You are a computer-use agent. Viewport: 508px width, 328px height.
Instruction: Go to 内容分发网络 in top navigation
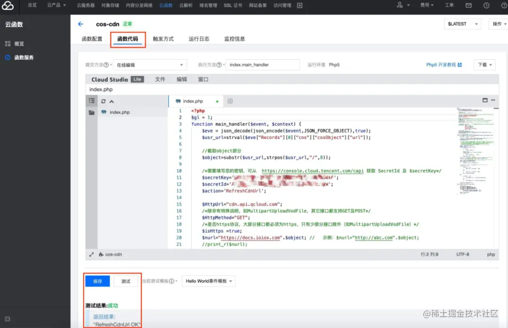tap(139, 5)
